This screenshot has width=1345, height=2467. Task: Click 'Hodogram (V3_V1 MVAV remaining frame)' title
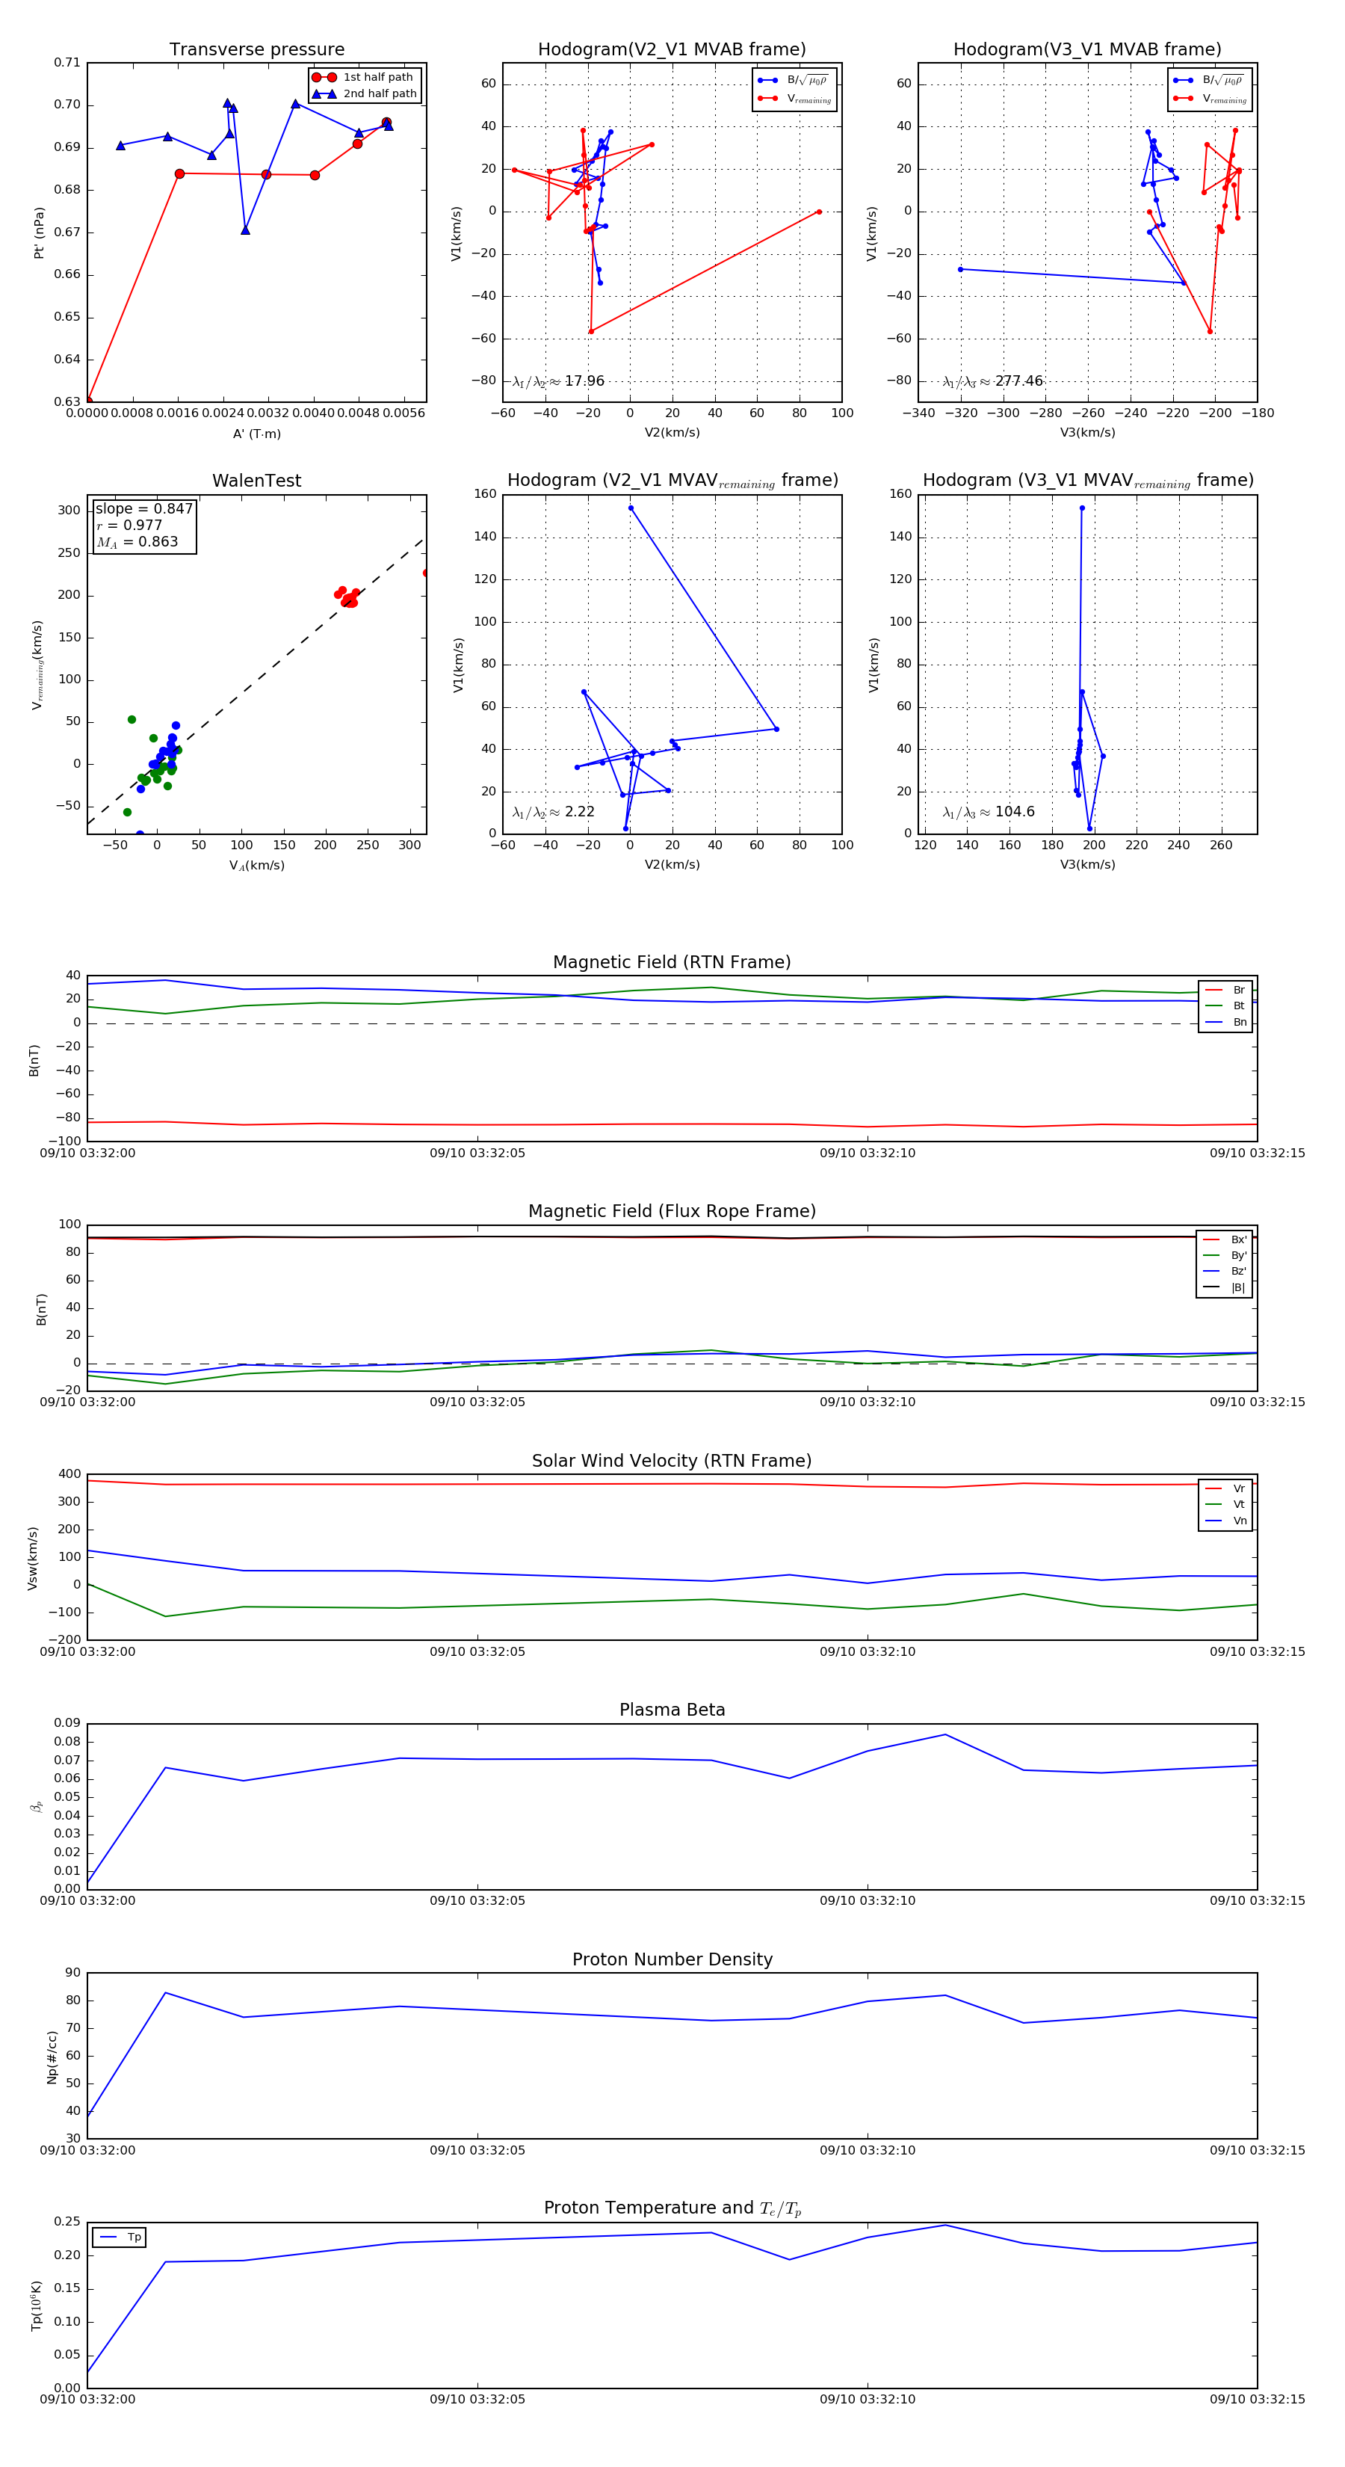click(x=1087, y=481)
